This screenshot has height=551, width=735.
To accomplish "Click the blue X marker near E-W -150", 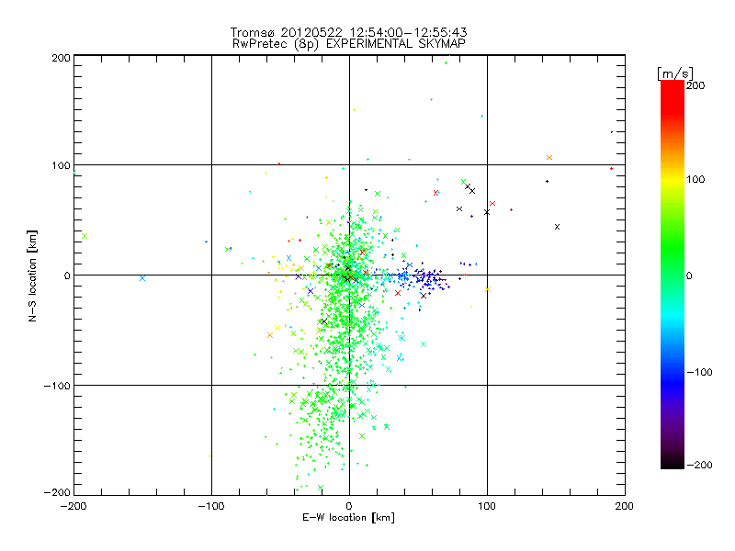I will [142, 278].
